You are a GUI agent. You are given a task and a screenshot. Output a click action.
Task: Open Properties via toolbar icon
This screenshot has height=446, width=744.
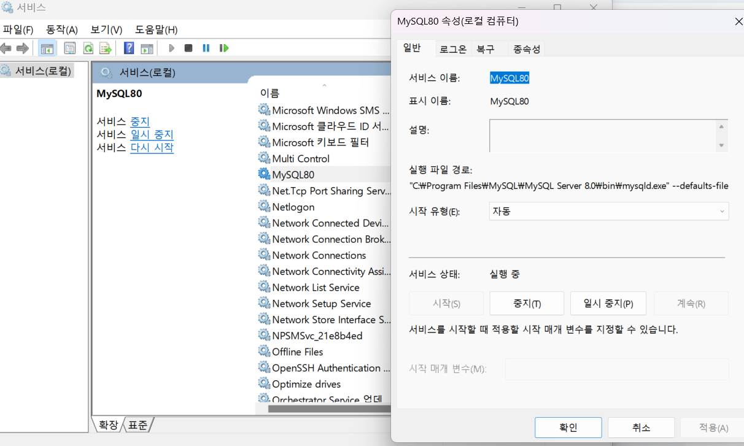click(70, 48)
